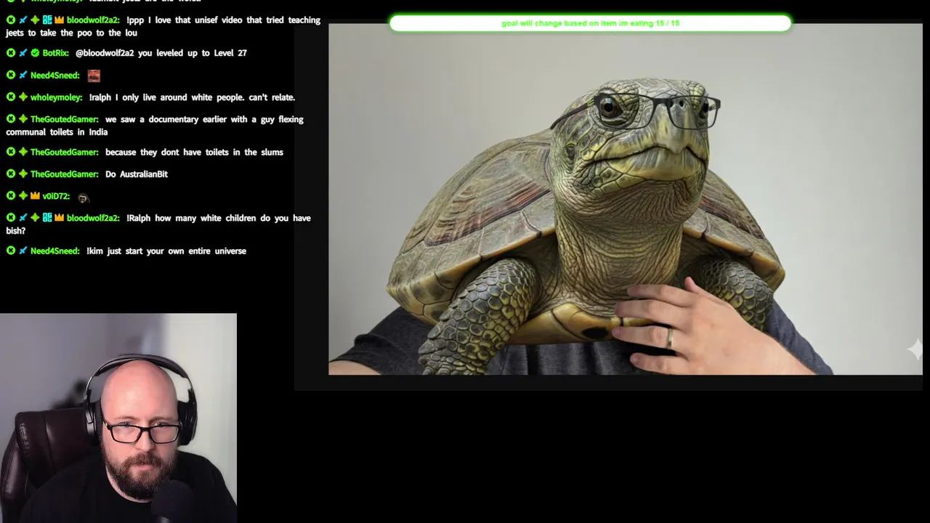The width and height of the screenshot is (930, 523).
Task: Click the sword badge in bloodwolf2a2's !ppp message
Action: coord(23,20)
